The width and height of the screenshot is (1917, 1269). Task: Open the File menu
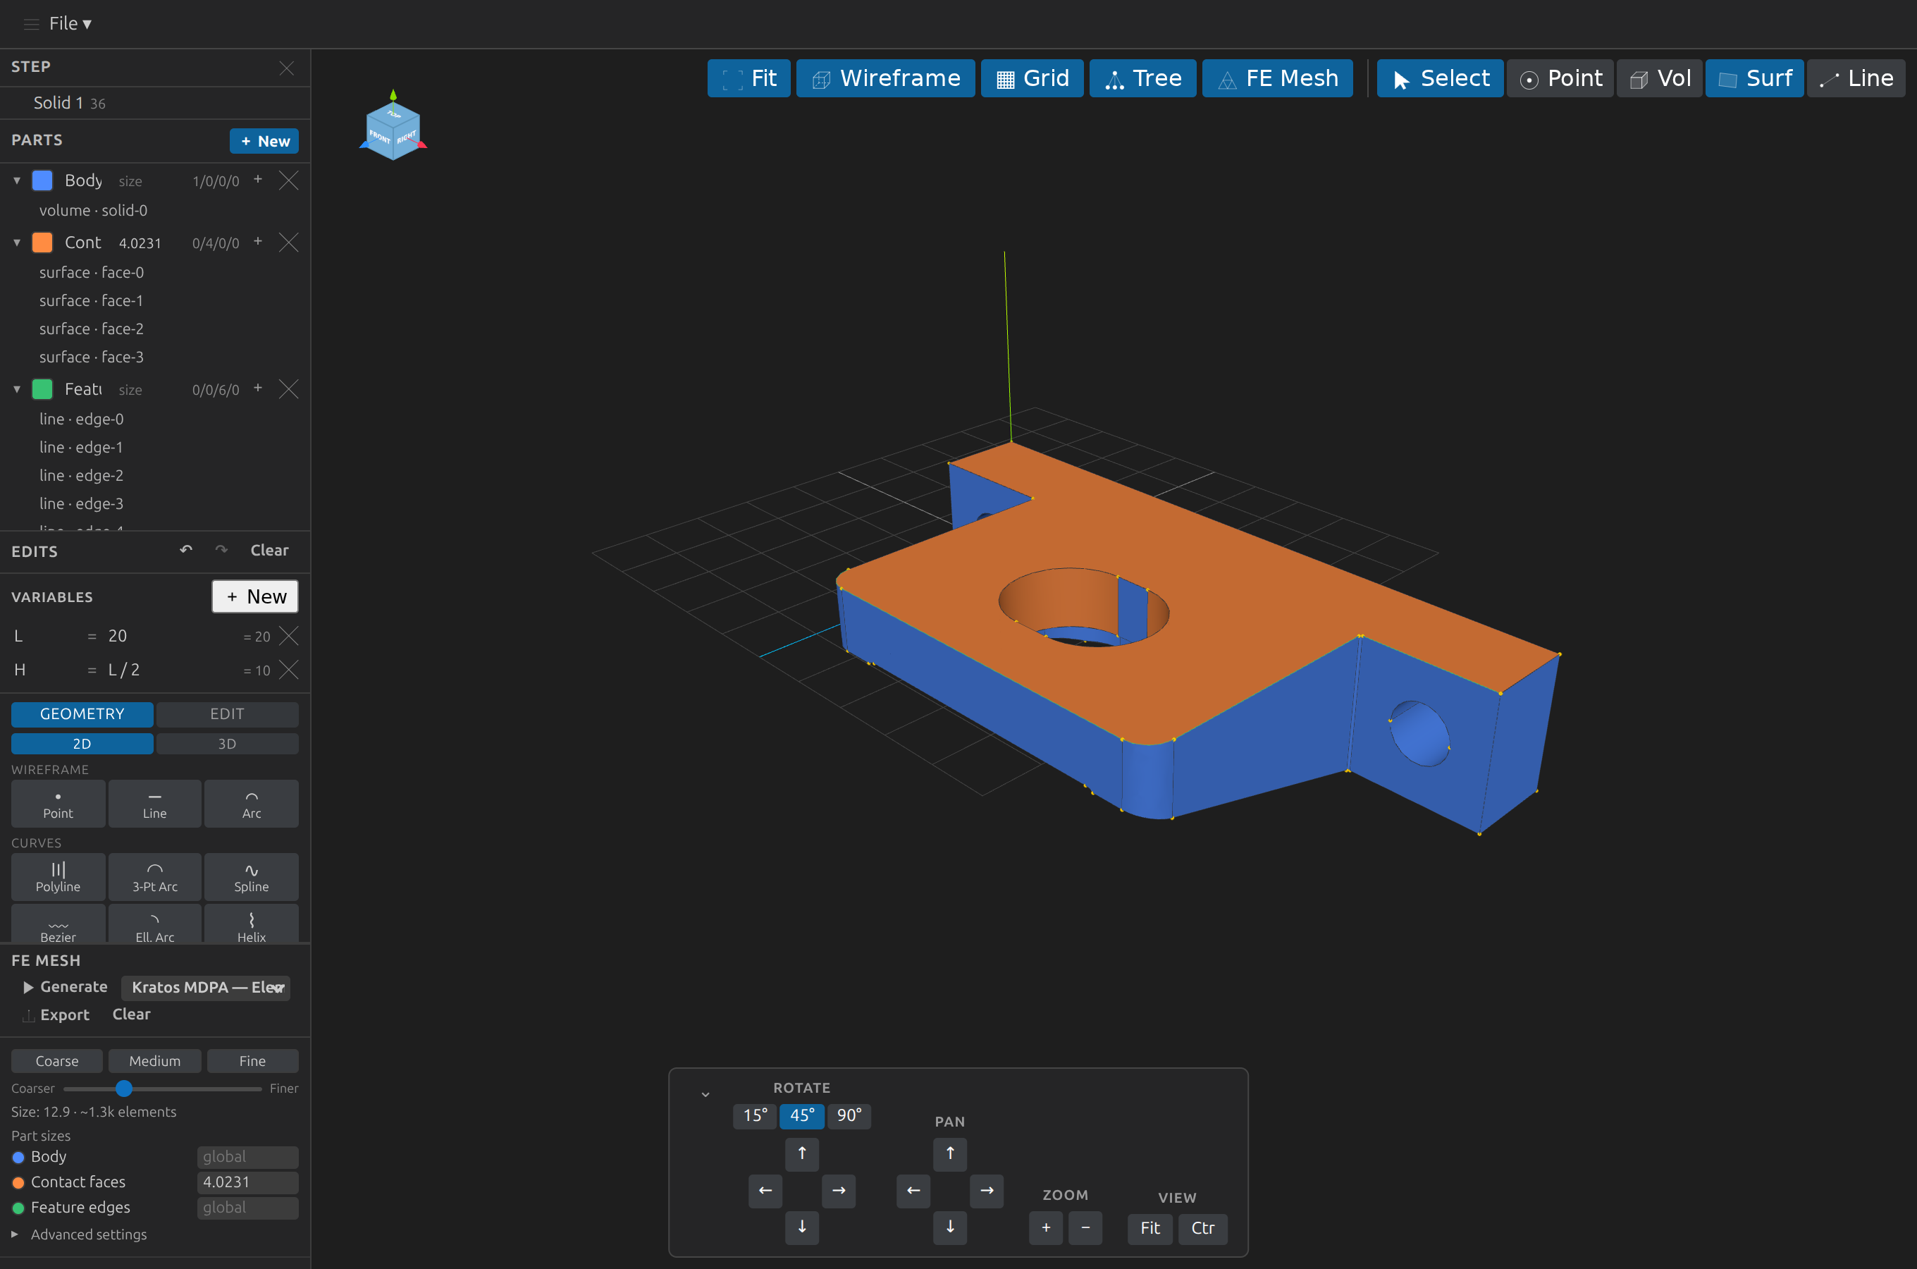point(70,23)
